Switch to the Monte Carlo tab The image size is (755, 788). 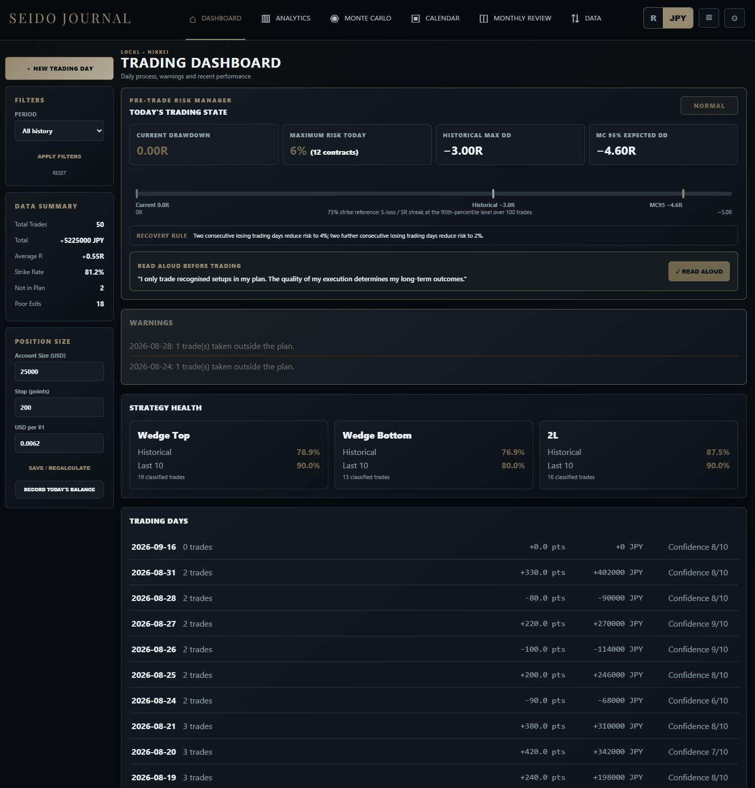pos(361,18)
